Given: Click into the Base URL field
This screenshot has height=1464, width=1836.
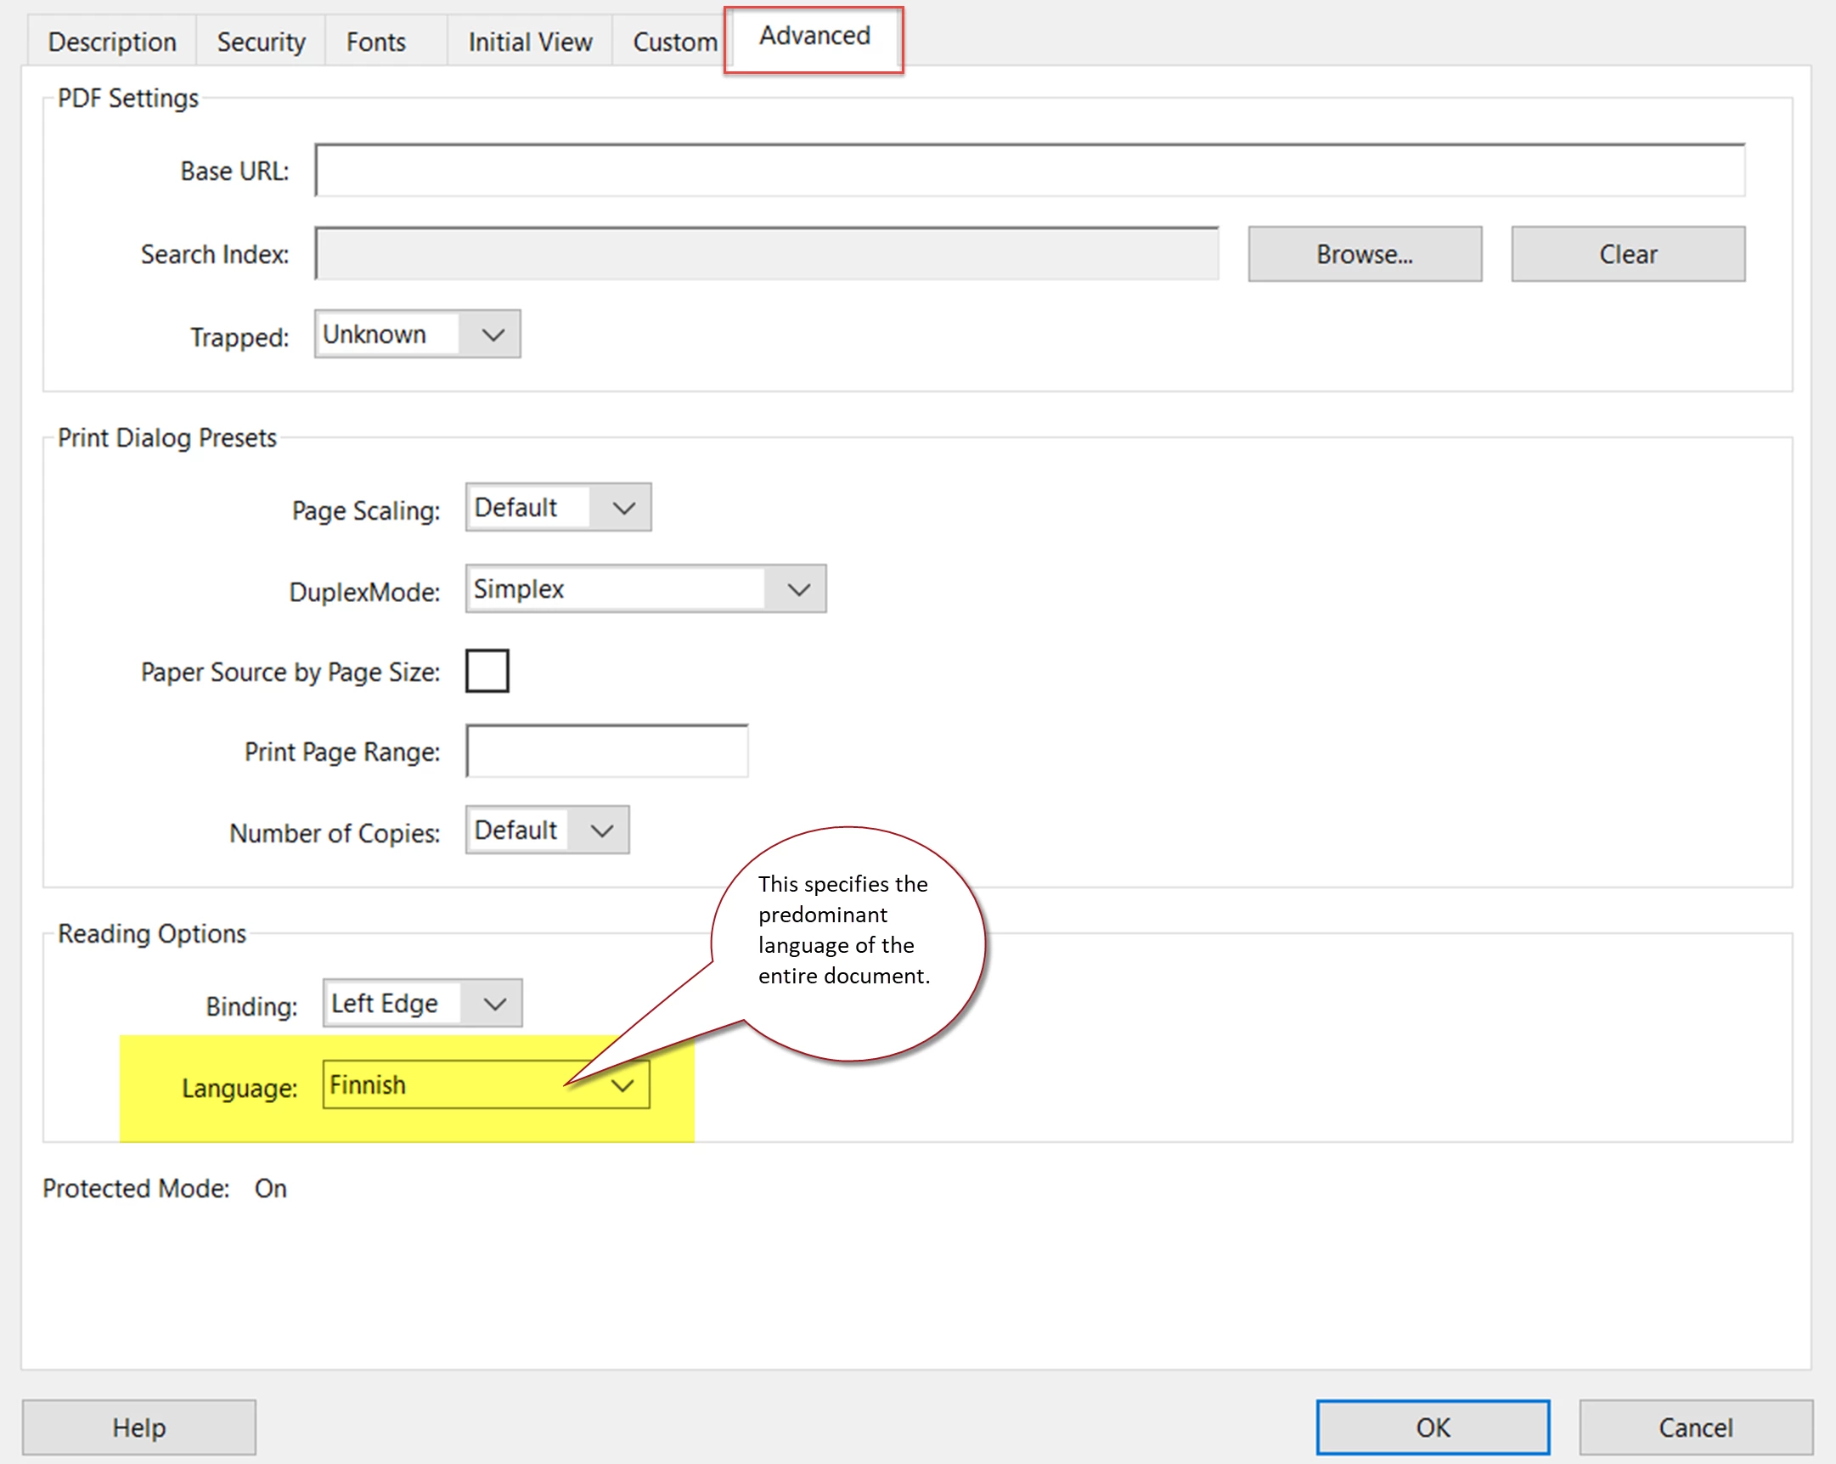Looking at the screenshot, I should (x=1028, y=172).
